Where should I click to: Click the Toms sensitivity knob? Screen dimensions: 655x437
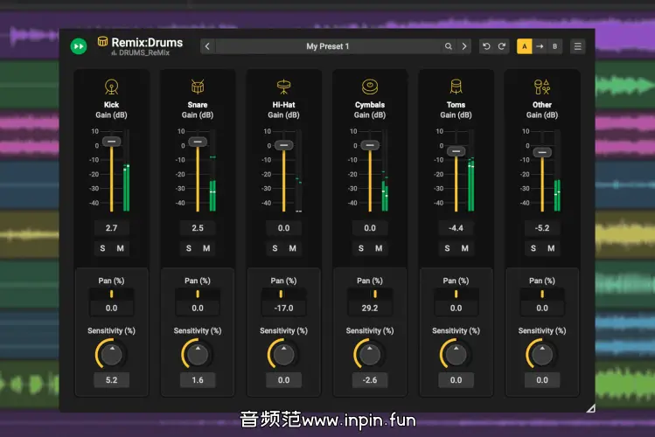[456, 354]
